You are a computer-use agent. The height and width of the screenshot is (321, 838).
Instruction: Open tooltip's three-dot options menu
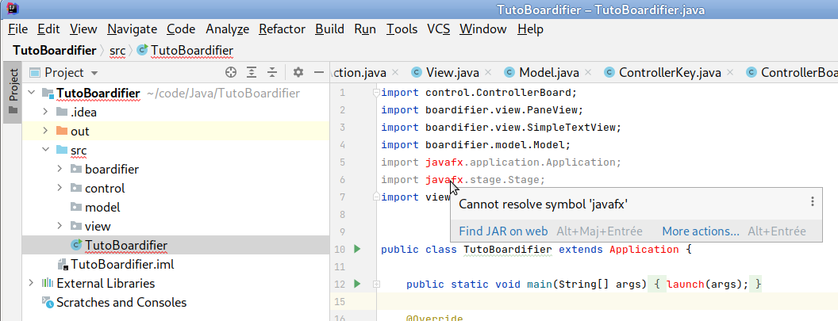[x=812, y=202]
